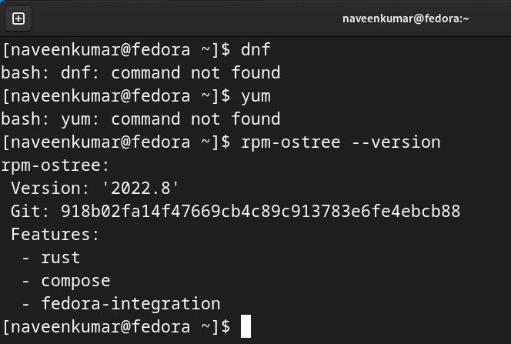511x344 pixels.
Task: Click the first '[naveenkumar@fedora ~]$' prompt
Action: [115, 50]
